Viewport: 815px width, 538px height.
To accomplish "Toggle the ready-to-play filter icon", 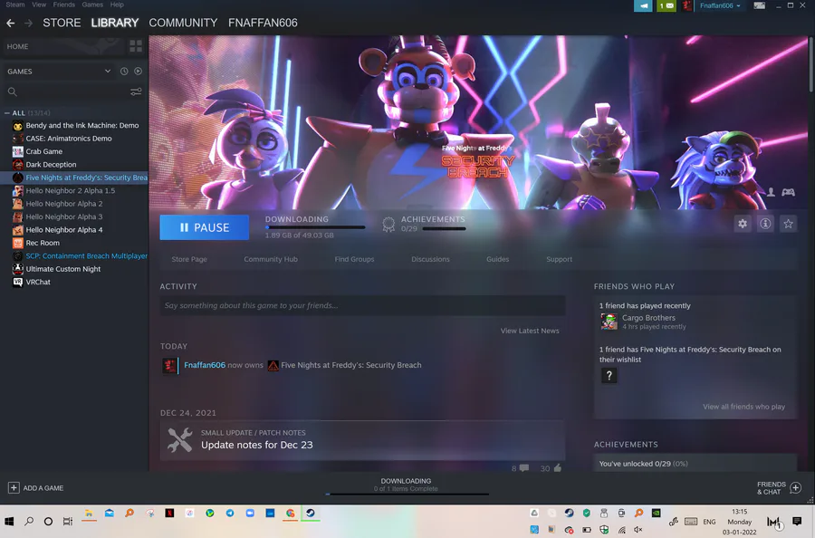I will (138, 72).
